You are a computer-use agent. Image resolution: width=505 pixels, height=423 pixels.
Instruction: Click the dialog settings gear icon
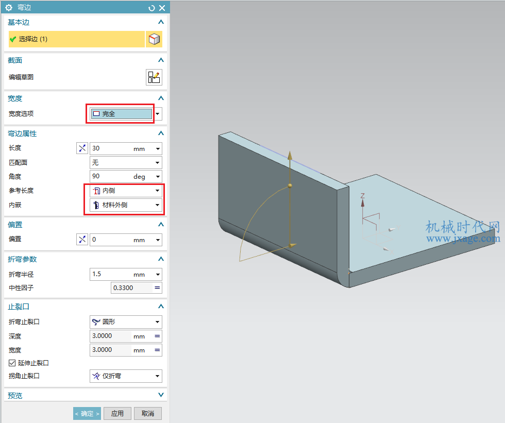coord(9,7)
